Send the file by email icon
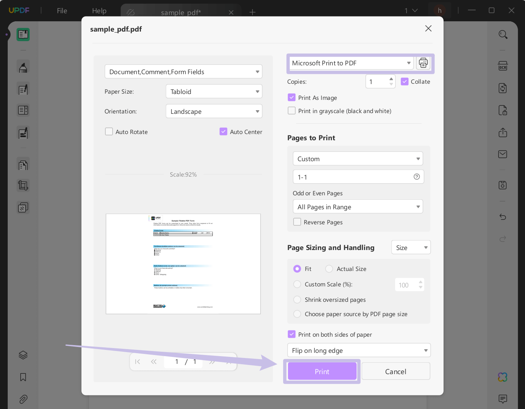Screen dimensions: 525x409 pyautogui.click(x=503, y=154)
